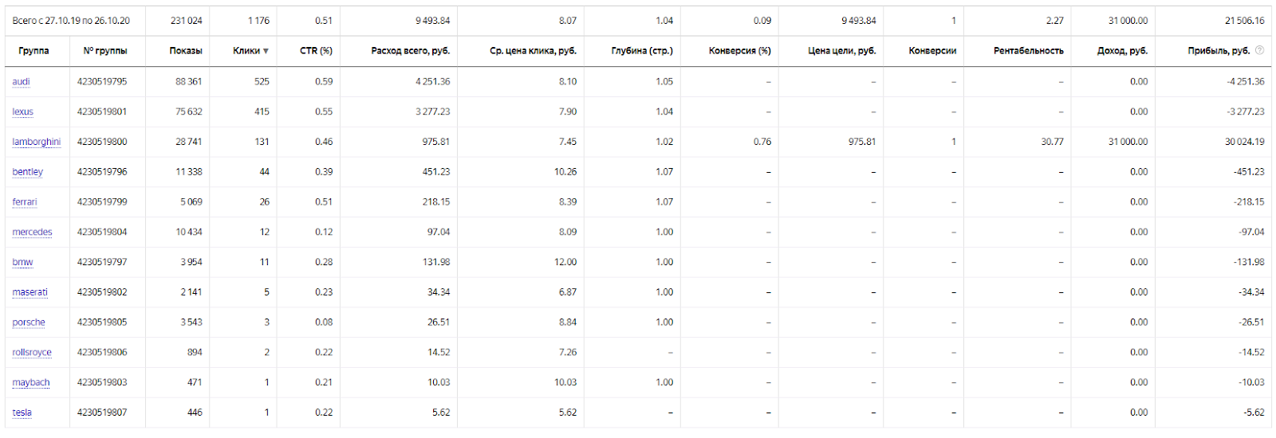Open the audi group link
1276x438 pixels.
point(22,81)
